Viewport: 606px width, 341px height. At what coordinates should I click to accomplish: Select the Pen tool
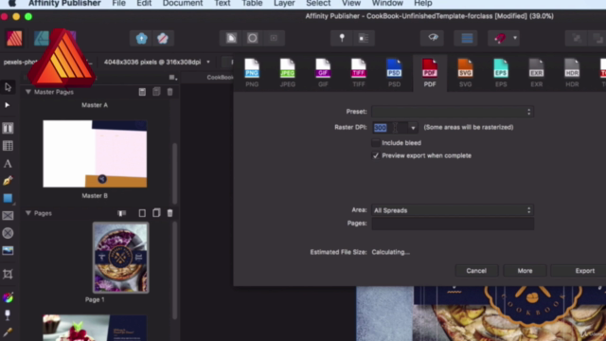pyautogui.click(x=8, y=181)
